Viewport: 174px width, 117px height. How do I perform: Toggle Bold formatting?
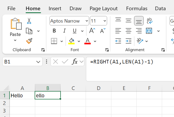click(54, 31)
